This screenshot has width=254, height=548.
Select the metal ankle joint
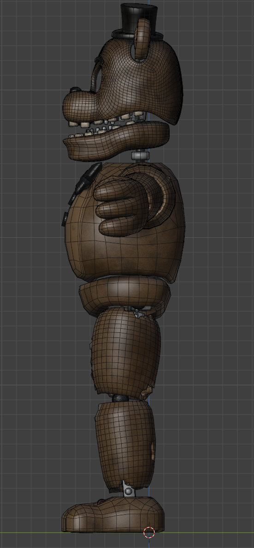click(128, 491)
